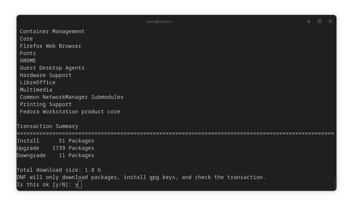This screenshot has width=353, height=209.
Task: Click the 'Upgrade 1739 Packages' line
Action: tap(55, 148)
